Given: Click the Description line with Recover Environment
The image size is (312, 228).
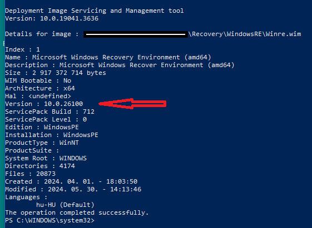Looking at the screenshot, I should pos(120,65).
